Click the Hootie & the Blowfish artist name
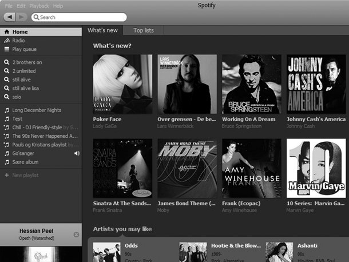The width and height of the screenshot is (349, 262). pyautogui.click(x=235, y=246)
